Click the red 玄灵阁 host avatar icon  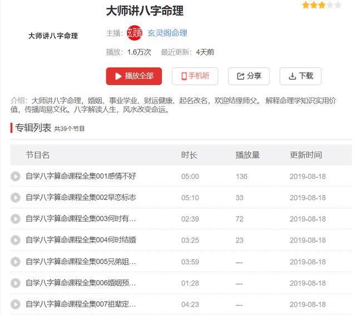(x=135, y=33)
